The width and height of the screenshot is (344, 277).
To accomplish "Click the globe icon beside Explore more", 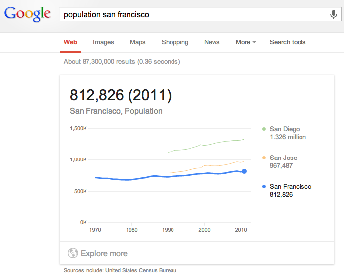I will coord(73,253).
